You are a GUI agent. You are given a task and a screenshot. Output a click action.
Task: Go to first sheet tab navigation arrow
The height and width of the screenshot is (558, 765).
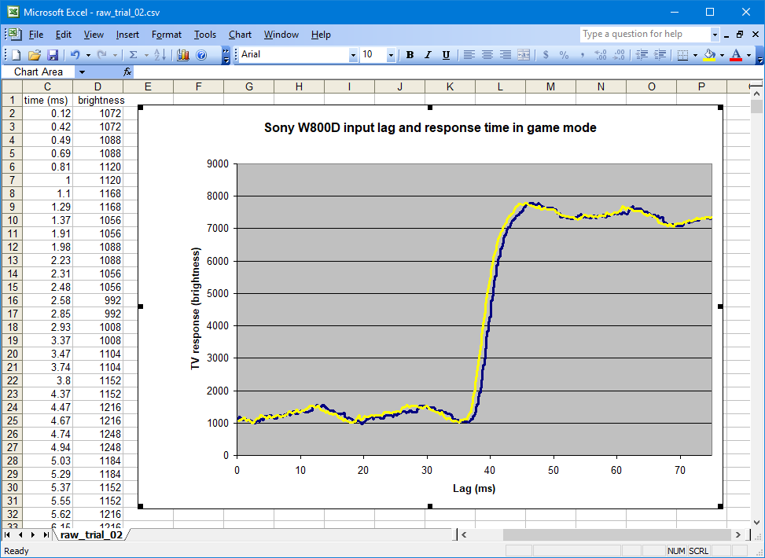[7, 534]
